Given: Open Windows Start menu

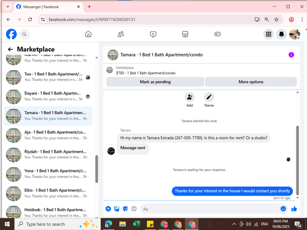Looking at the screenshot, I should (7, 224).
